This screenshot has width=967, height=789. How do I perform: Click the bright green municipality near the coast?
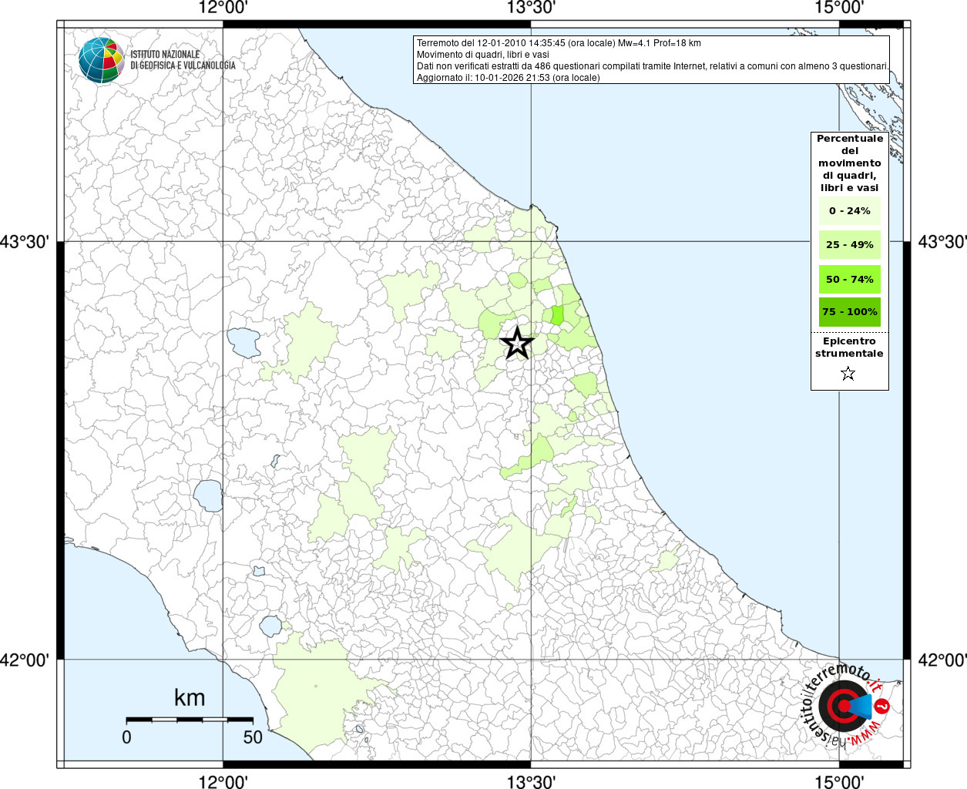coord(556,314)
